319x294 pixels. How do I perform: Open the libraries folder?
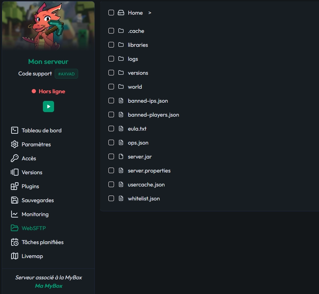138,45
